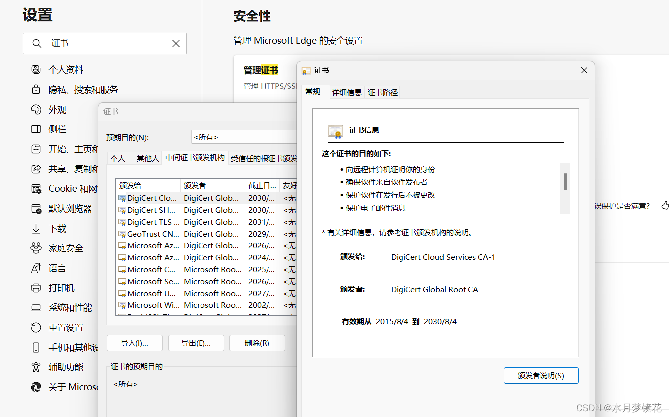
Task: Click the 隐私、搜索和服务 lock icon
Action: pos(36,90)
